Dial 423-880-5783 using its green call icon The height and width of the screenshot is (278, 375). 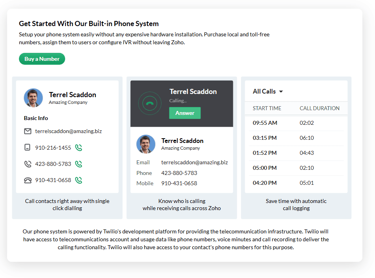point(79,164)
